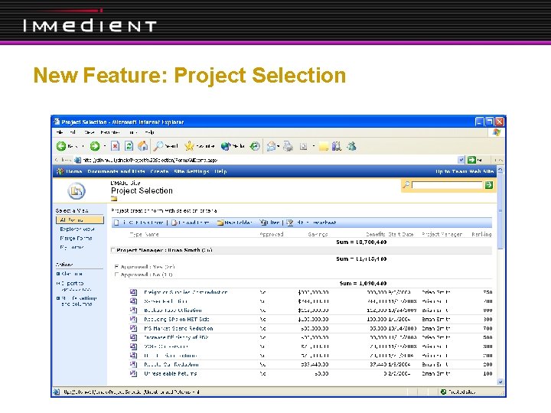Click the Stop loading icon (red X page)
The image size is (551, 413).
click(x=115, y=146)
